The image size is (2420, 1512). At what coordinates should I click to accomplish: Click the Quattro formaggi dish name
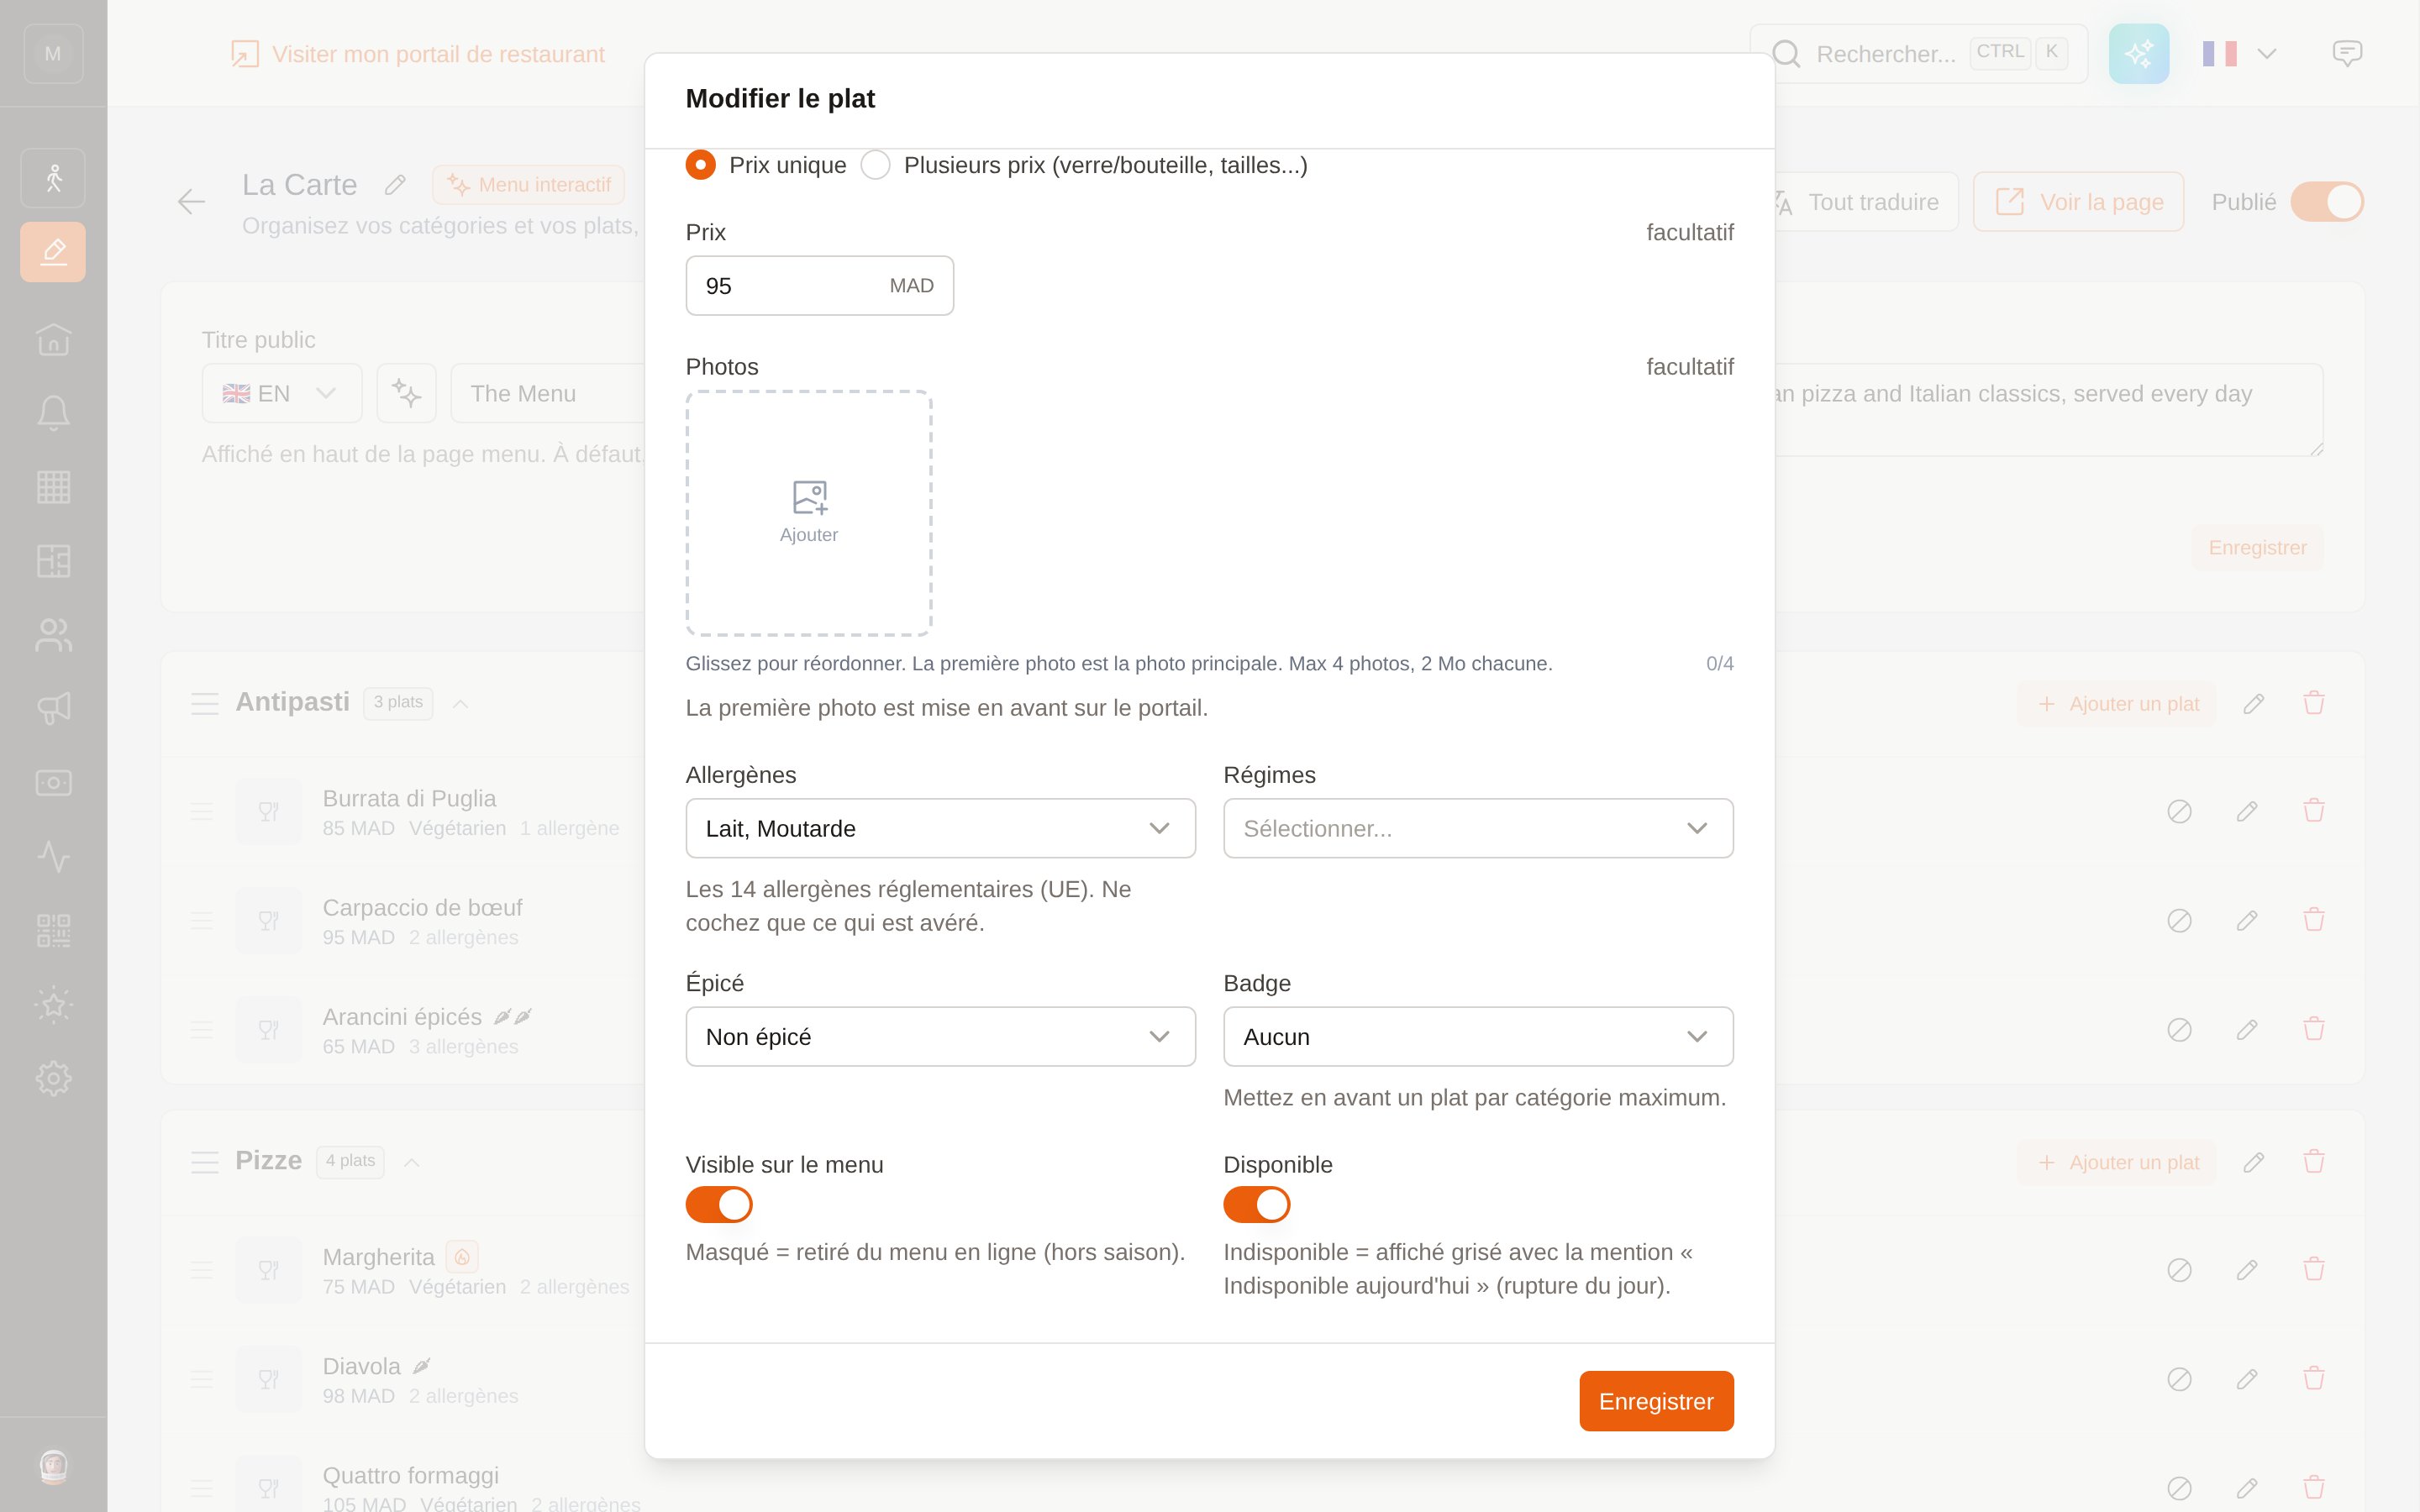[410, 1475]
